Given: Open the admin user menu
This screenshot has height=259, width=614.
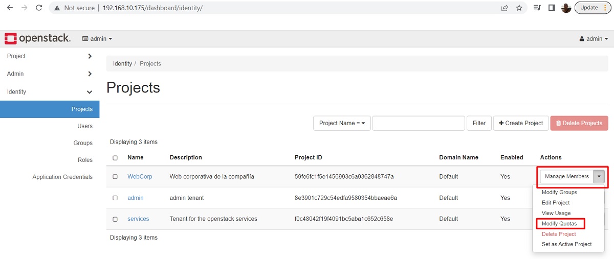Looking at the screenshot, I should coord(594,39).
